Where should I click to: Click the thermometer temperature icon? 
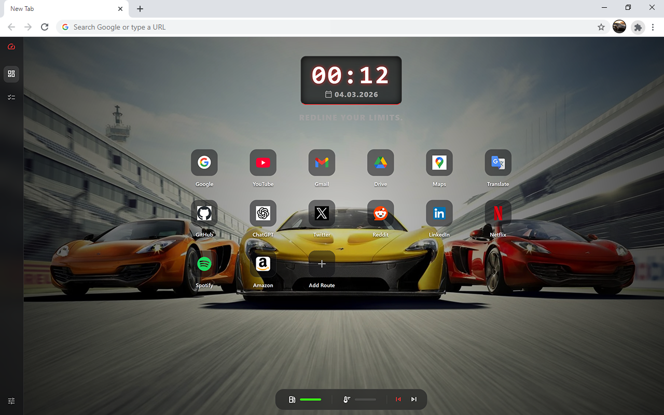coord(347,399)
